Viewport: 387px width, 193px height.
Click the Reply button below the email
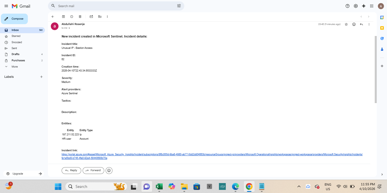pos(71,171)
